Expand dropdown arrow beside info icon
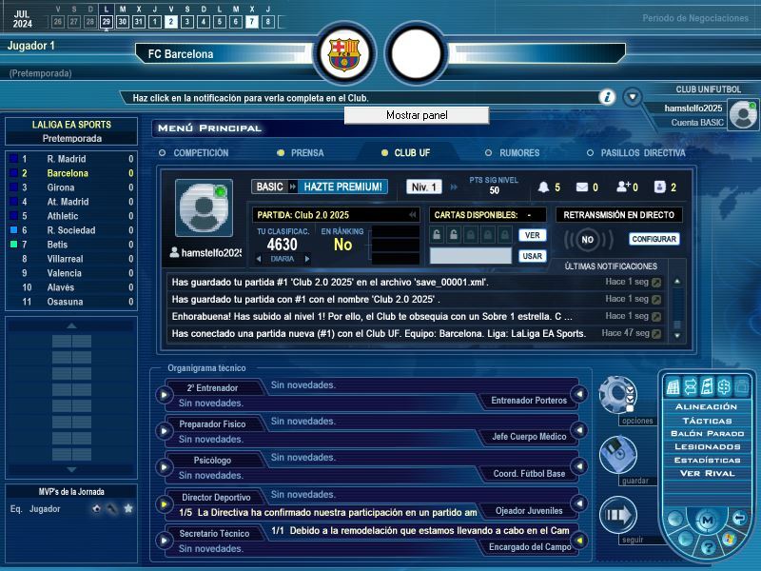Image resolution: width=761 pixels, height=571 pixels. (x=633, y=97)
